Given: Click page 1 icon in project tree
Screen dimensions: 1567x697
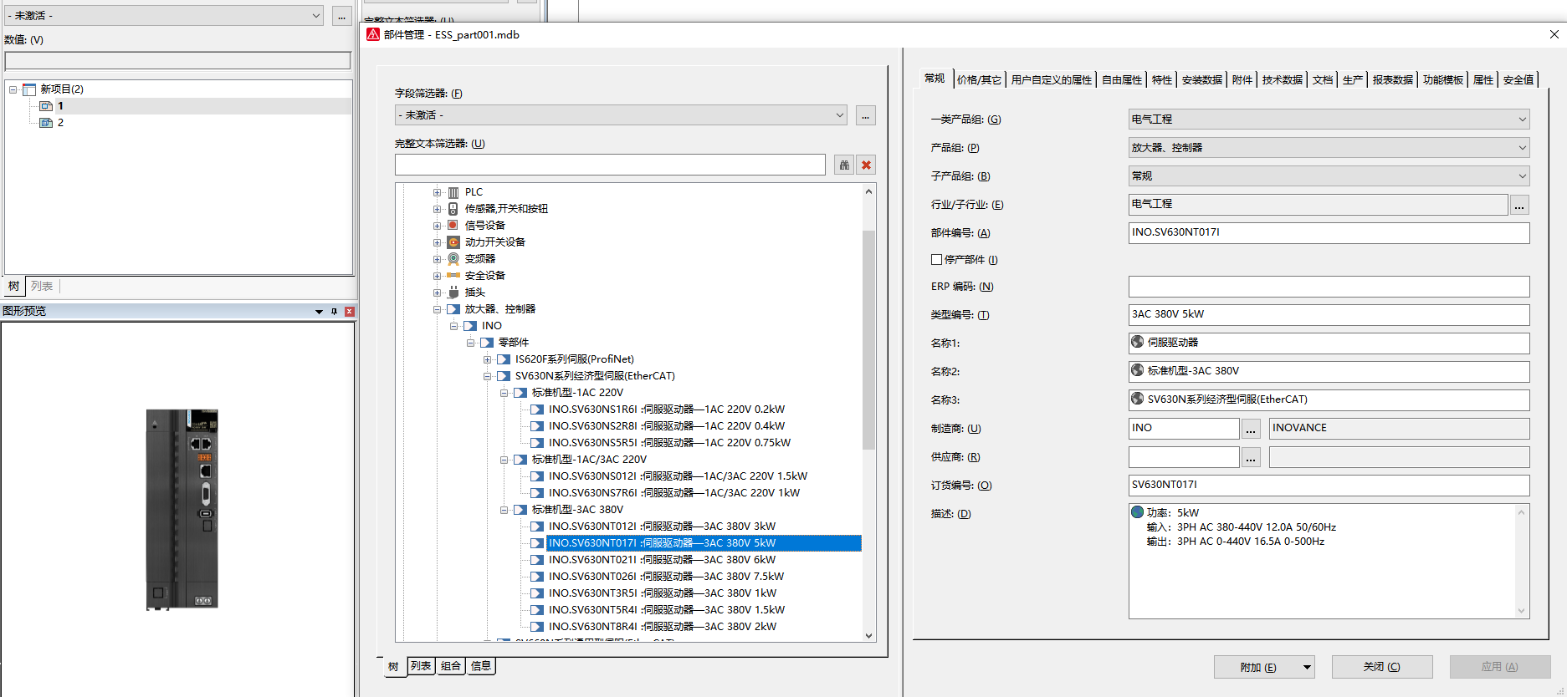Looking at the screenshot, I should (46, 106).
